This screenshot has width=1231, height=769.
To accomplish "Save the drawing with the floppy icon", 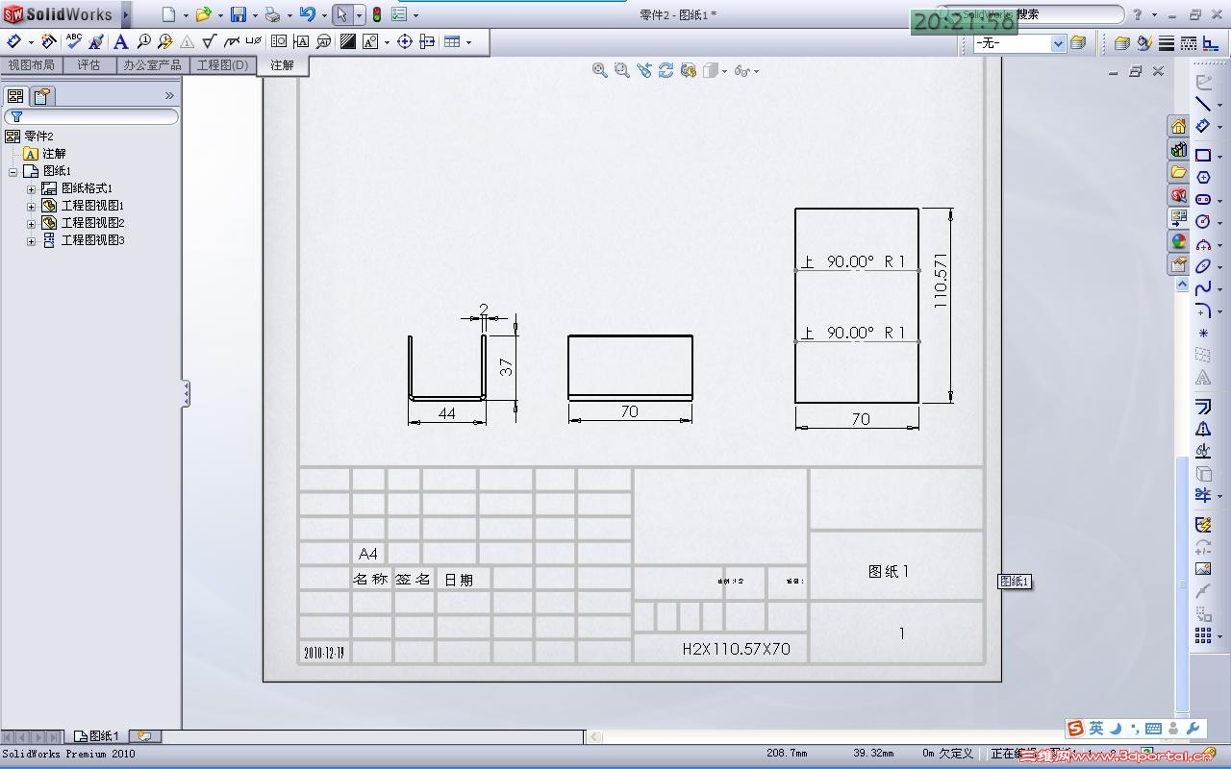I will click(238, 14).
